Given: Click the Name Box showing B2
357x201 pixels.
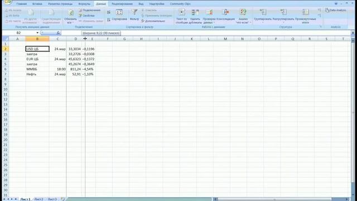Looking at the screenshot, I should click(x=18, y=33).
